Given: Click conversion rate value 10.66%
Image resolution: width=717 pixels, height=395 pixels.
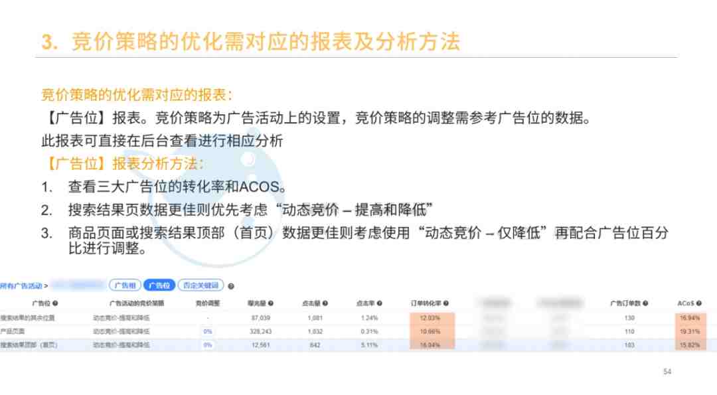Looking at the screenshot, I should [x=430, y=331].
